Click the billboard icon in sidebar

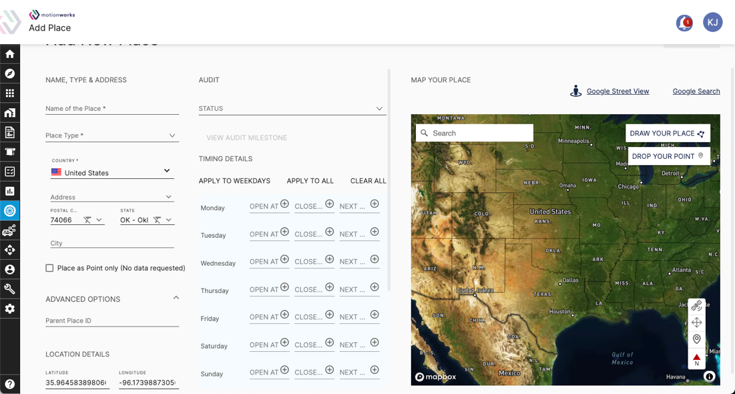click(x=10, y=152)
